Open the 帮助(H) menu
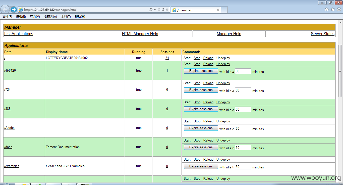Viewport: 343px width, 185px height. point(80,17)
